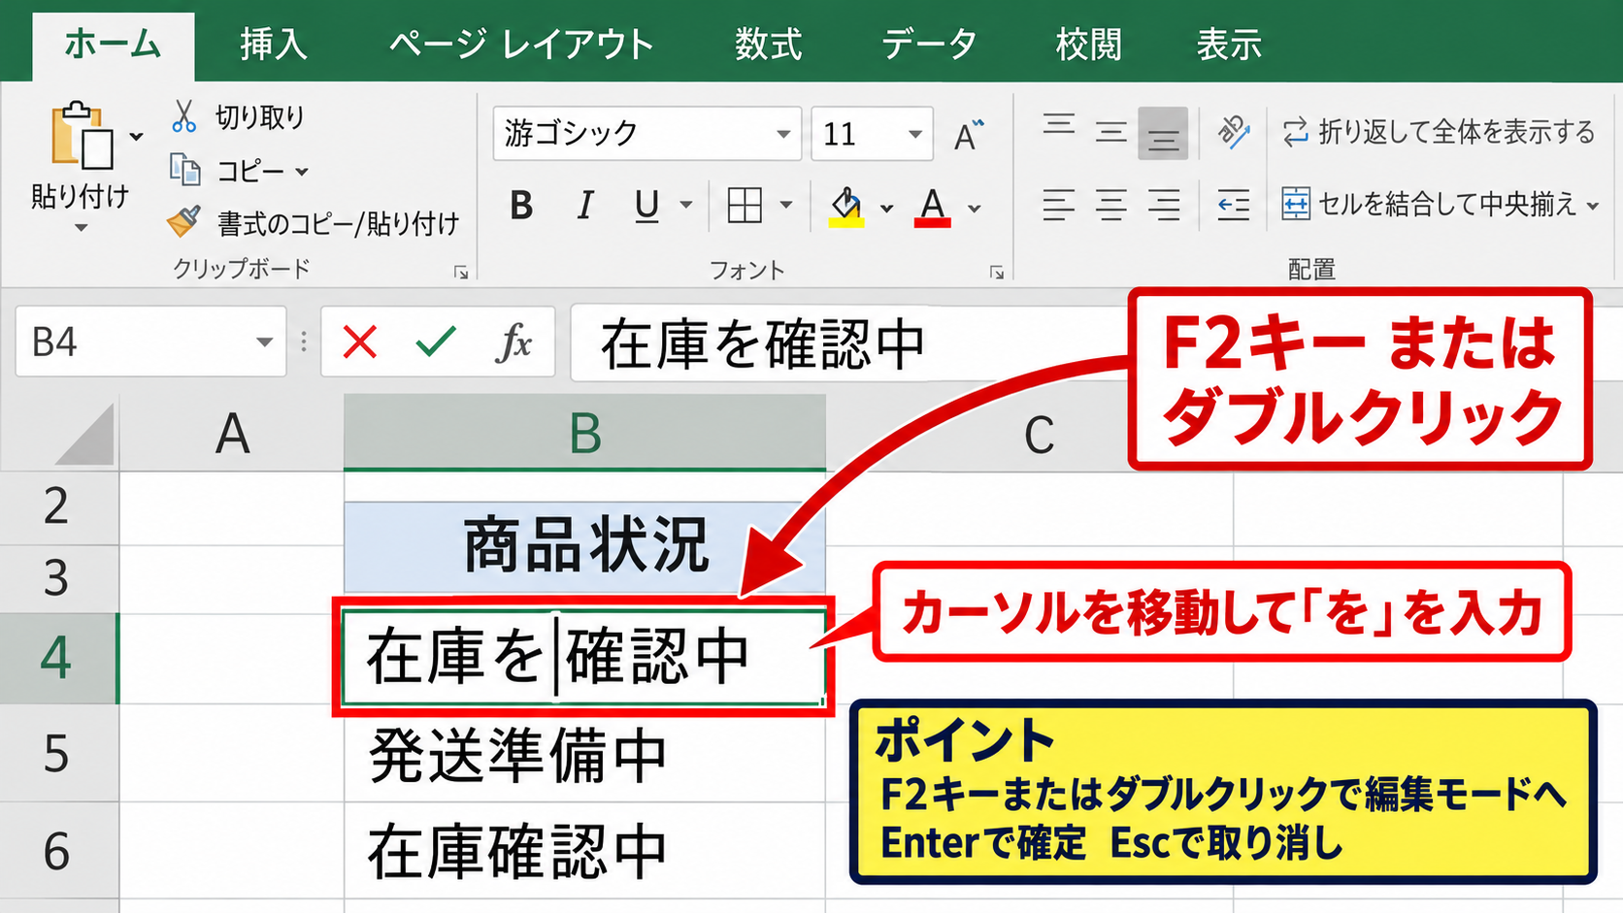Center text horizontally
The width and height of the screenshot is (1623, 913).
pyautogui.click(x=1111, y=205)
